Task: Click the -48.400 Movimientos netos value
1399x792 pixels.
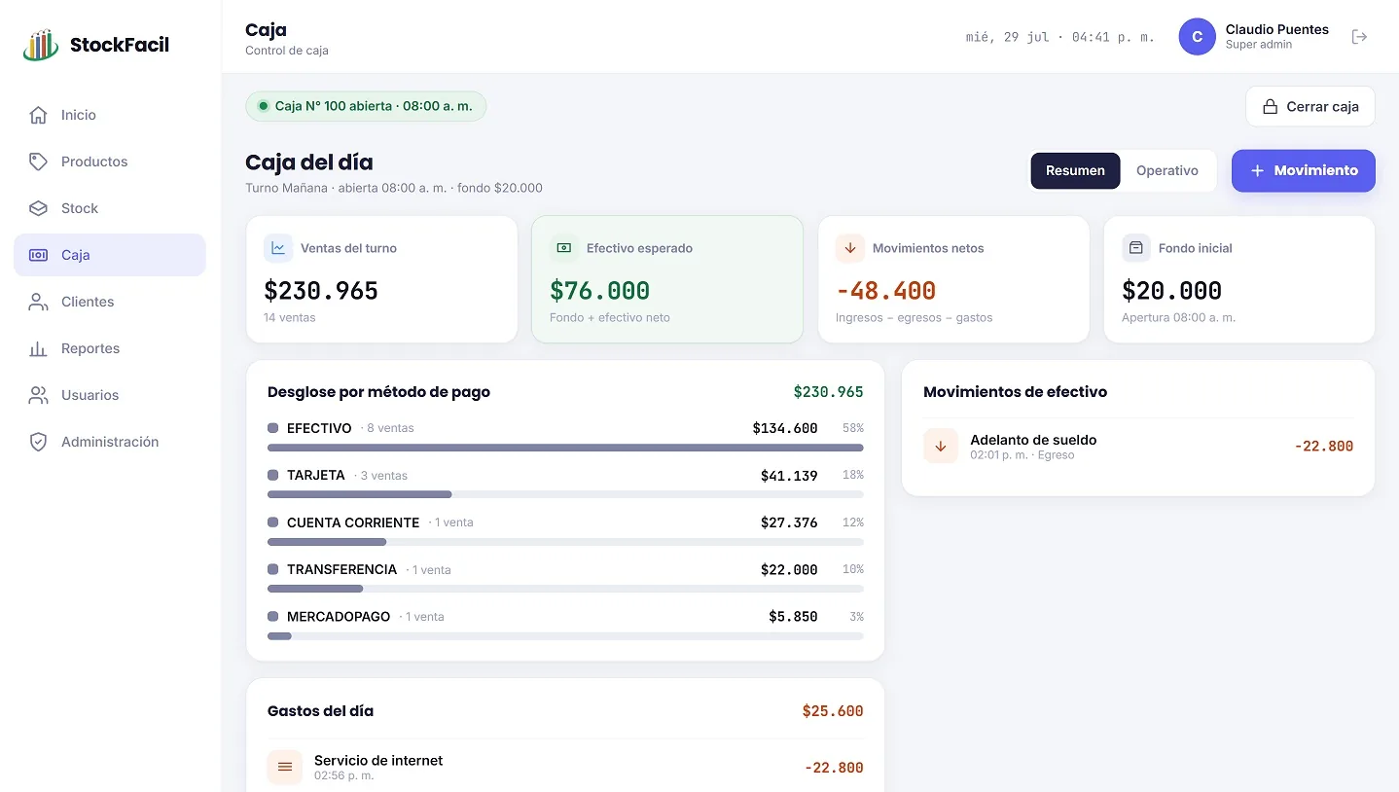Action: tap(885, 290)
